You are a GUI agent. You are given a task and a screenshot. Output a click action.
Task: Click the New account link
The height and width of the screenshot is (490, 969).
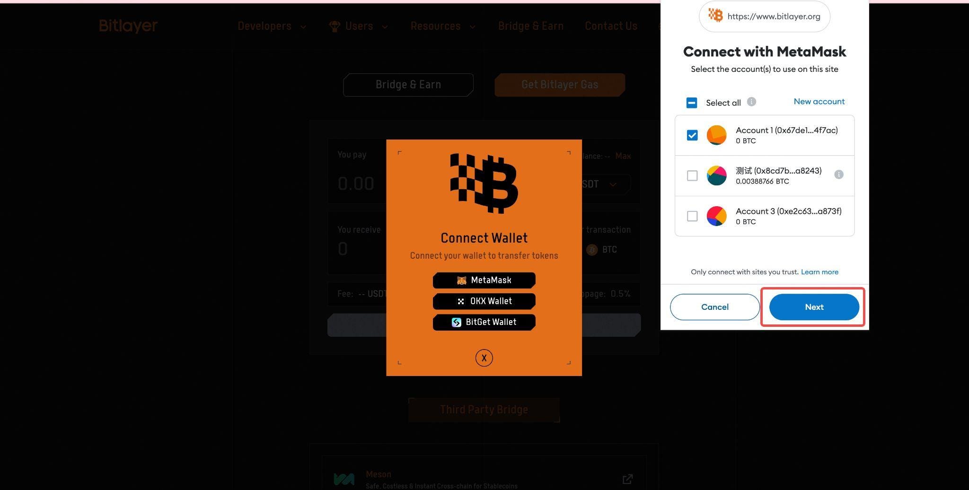819,101
